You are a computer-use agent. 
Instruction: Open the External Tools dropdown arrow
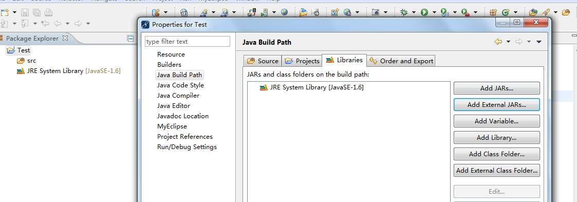pyautogui.click(x=475, y=12)
